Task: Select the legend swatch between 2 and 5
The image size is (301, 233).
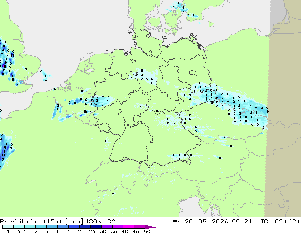Action: click(41, 227)
